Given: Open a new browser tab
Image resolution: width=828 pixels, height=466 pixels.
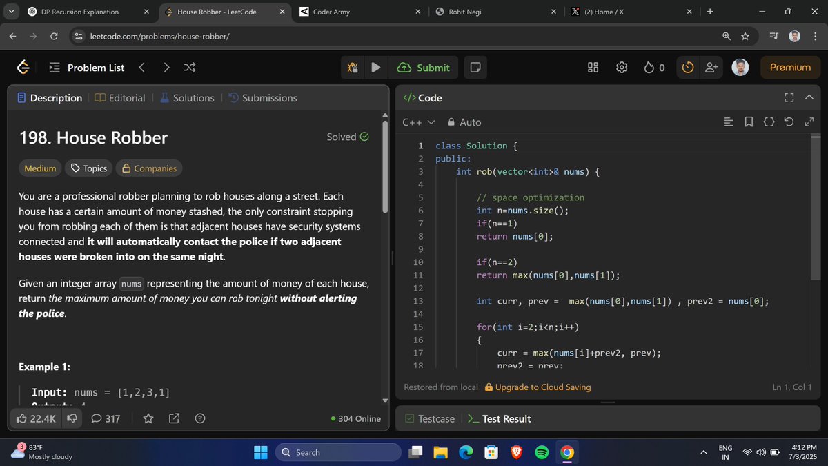Looking at the screenshot, I should point(710,12).
